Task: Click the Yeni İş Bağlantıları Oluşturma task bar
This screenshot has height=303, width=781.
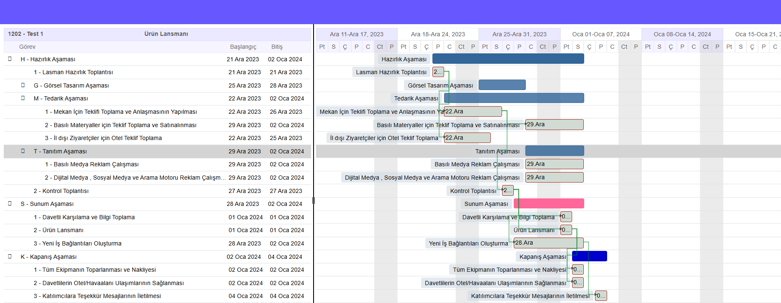Action: tap(548, 243)
